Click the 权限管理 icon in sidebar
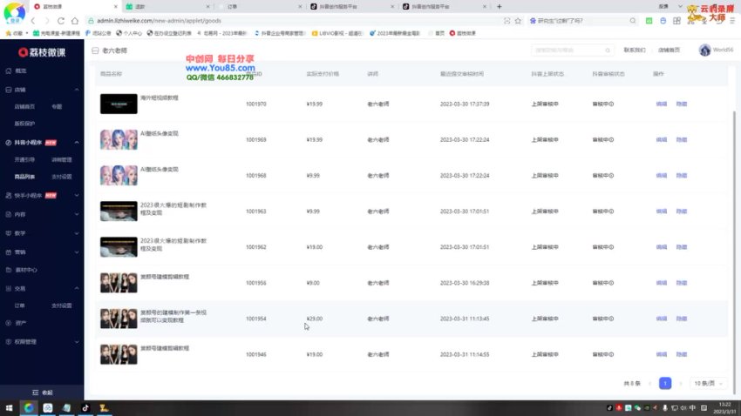Image resolution: width=741 pixels, height=416 pixels. [9, 341]
